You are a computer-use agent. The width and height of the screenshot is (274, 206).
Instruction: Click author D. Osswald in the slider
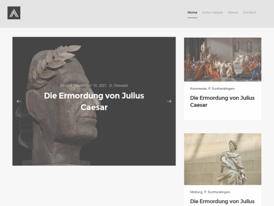point(118,85)
